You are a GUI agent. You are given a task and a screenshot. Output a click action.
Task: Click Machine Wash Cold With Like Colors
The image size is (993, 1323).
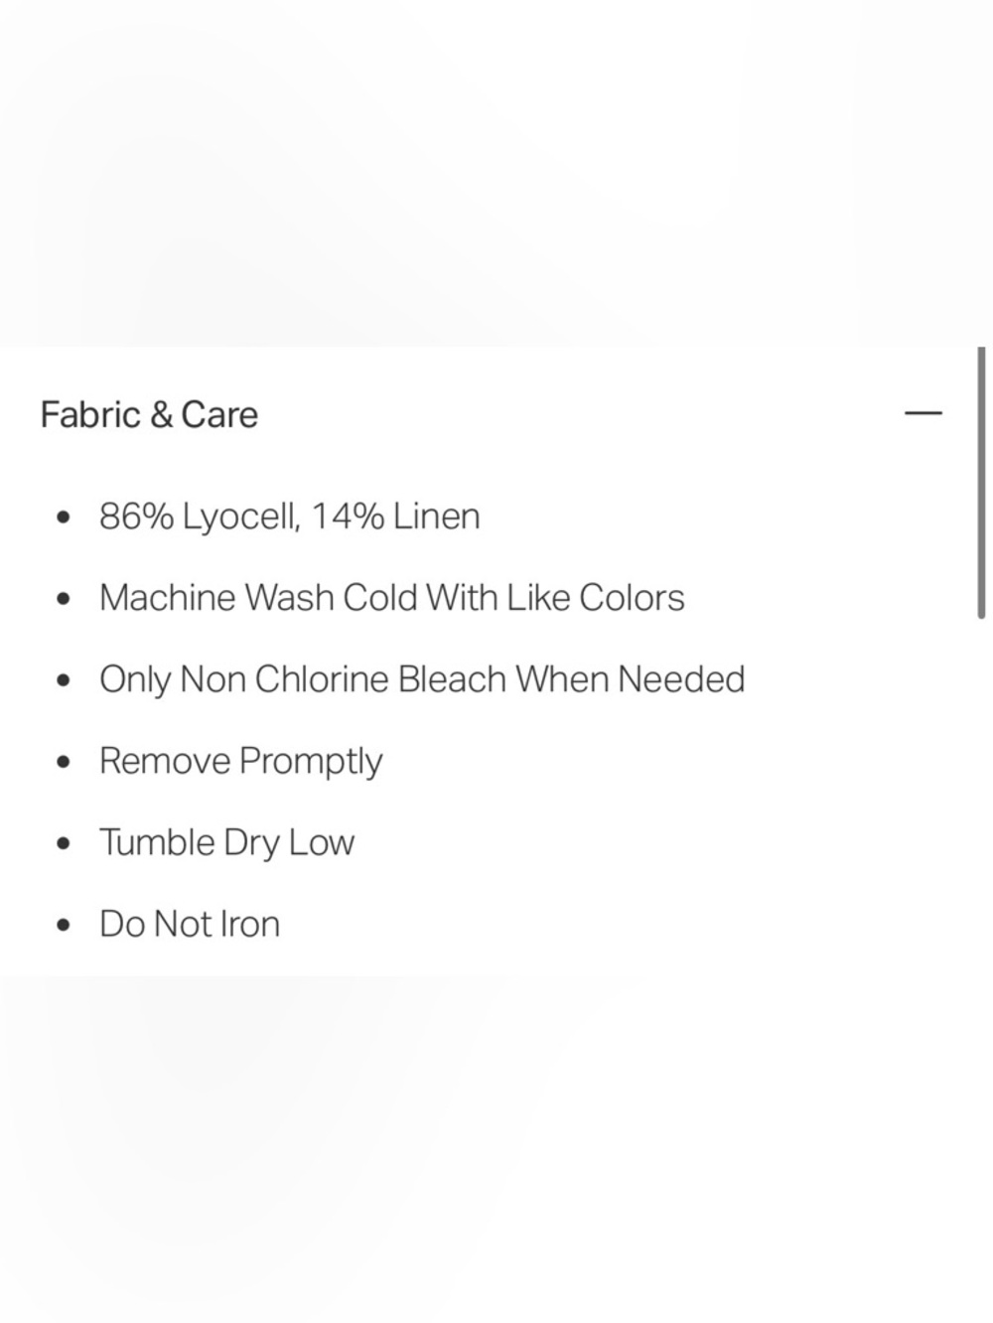[x=392, y=598]
